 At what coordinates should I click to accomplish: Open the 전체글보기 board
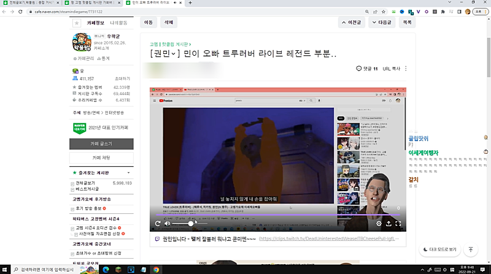click(x=85, y=183)
